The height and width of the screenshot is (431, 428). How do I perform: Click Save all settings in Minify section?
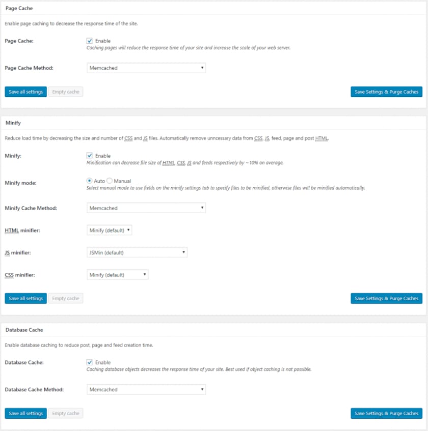[x=25, y=299]
